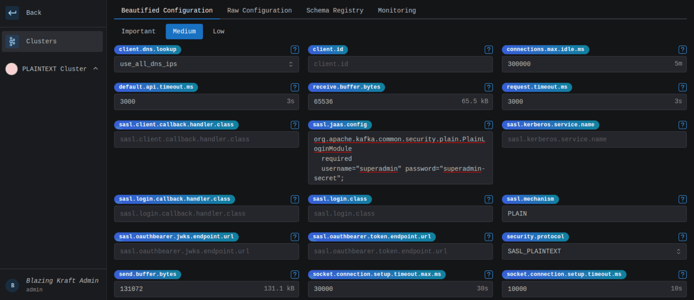The width and height of the screenshot is (694, 300).
Task: Show help for receive.buffer.bytes
Action: 489,87
